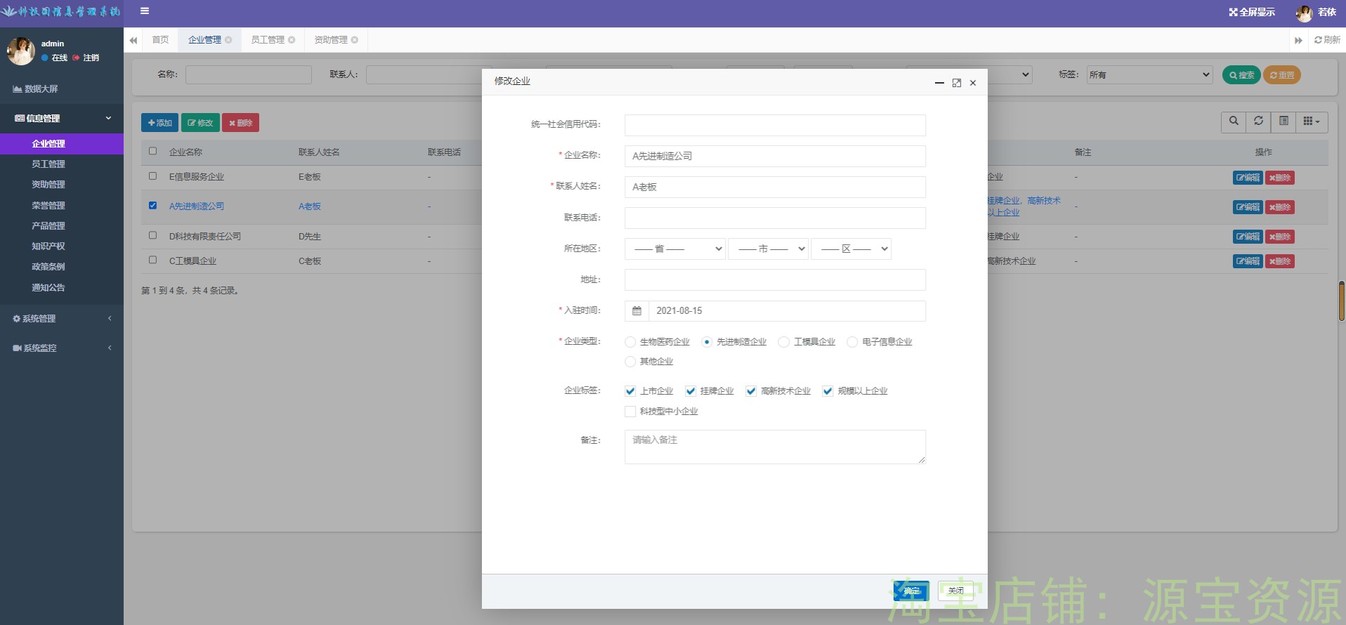This screenshot has width=1346, height=625.
Task: Maximize the 修改企业 dialog
Action: (x=957, y=83)
